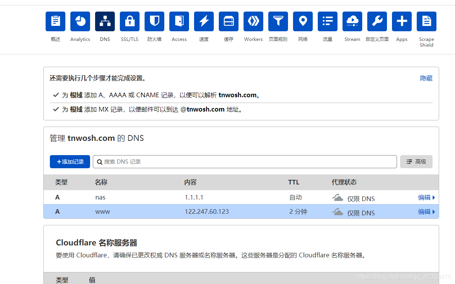Select the Stream label

(x=352, y=39)
